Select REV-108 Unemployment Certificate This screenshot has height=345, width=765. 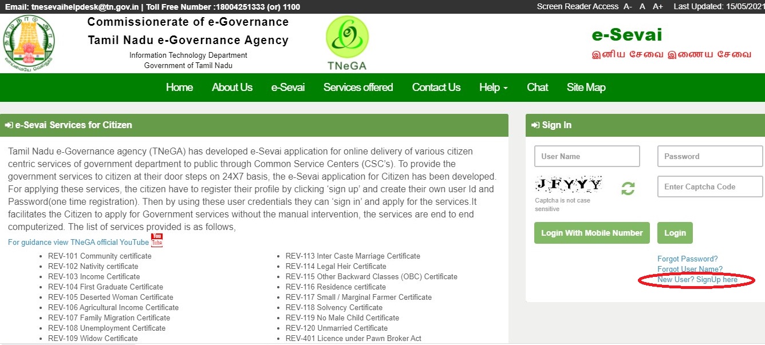point(107,328)
